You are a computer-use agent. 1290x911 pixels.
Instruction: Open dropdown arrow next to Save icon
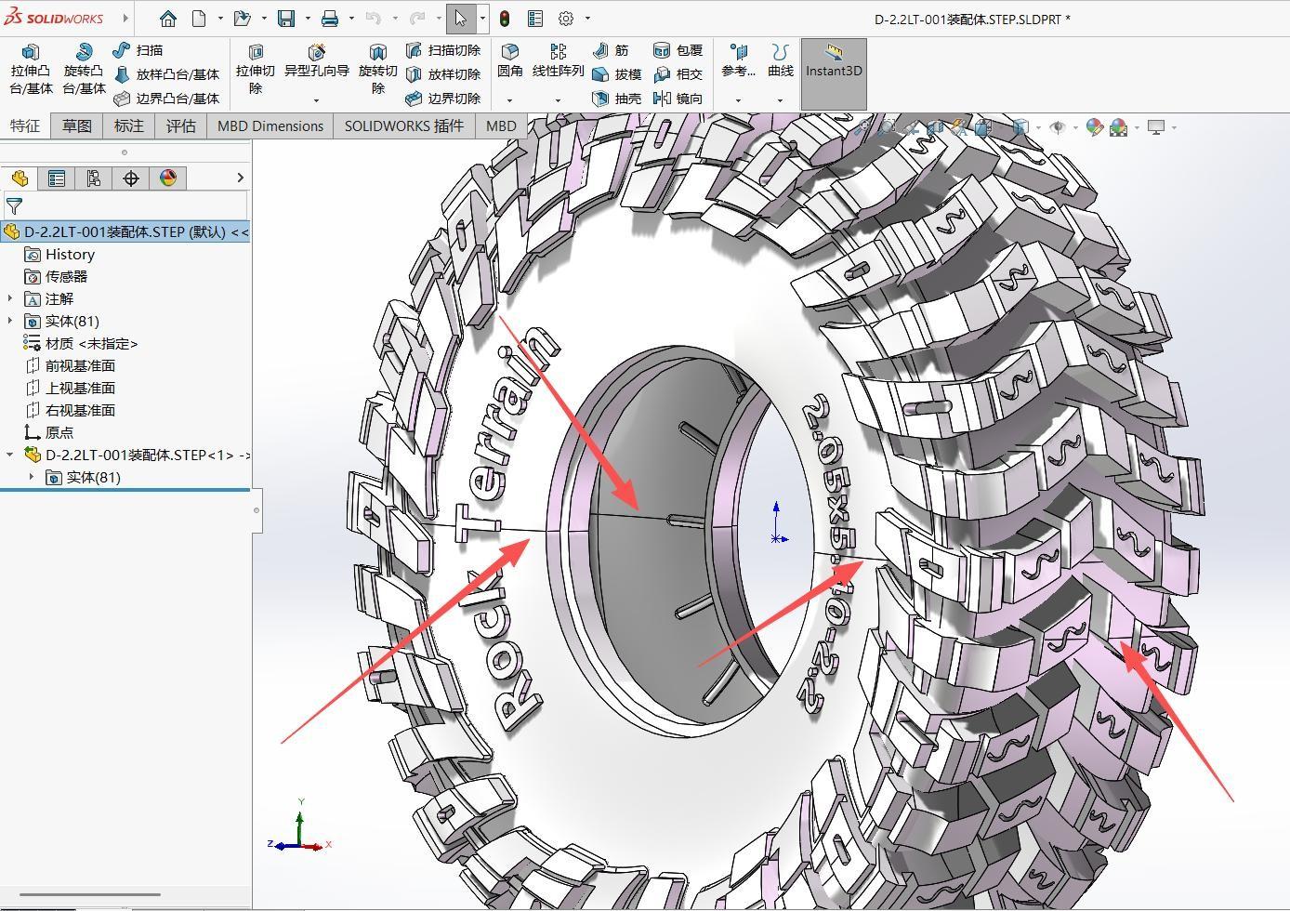coord(308,19)
